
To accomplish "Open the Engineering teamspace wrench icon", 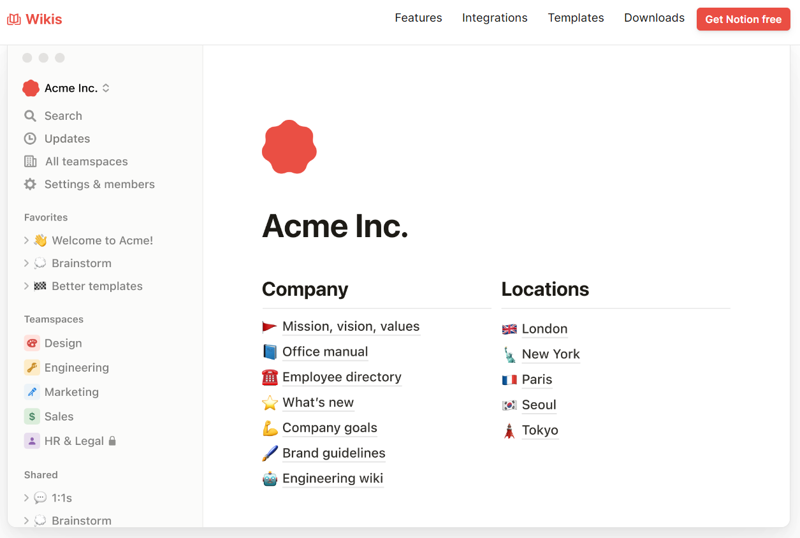I will click(32, 368).
